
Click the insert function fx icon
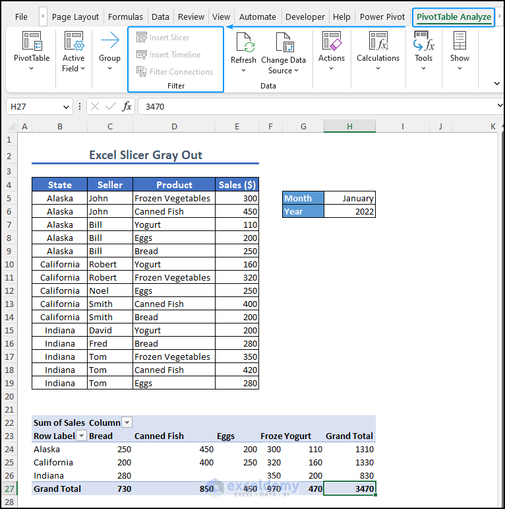tap(127, 106)
